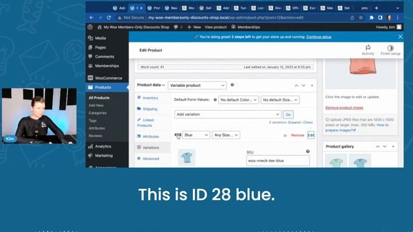Select green tee gallery thumbnail
This screenshot has width=413, height=232.
tap(336, 161)
